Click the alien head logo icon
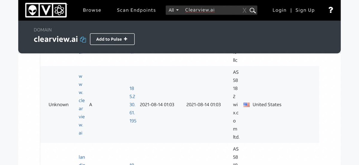This screenshot has width=359, height=165. coord(32,10)
